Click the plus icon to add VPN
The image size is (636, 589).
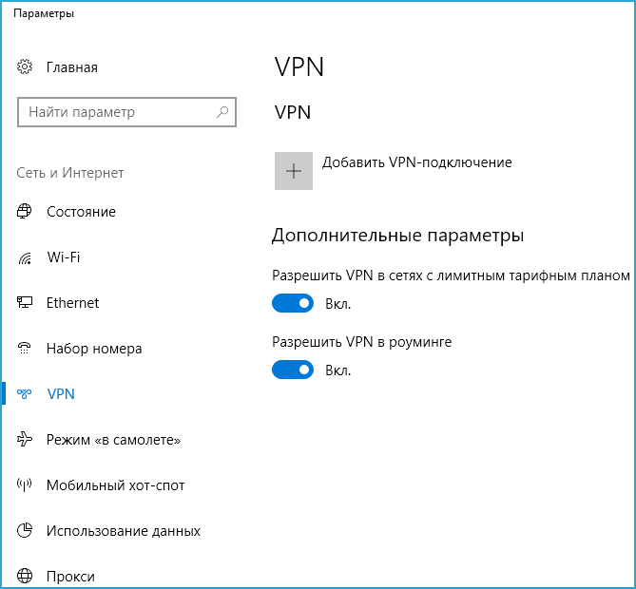click(x=294, y=171)
